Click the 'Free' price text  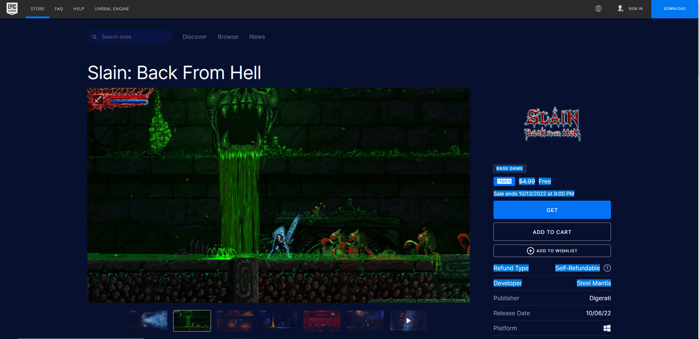(545, 181)
